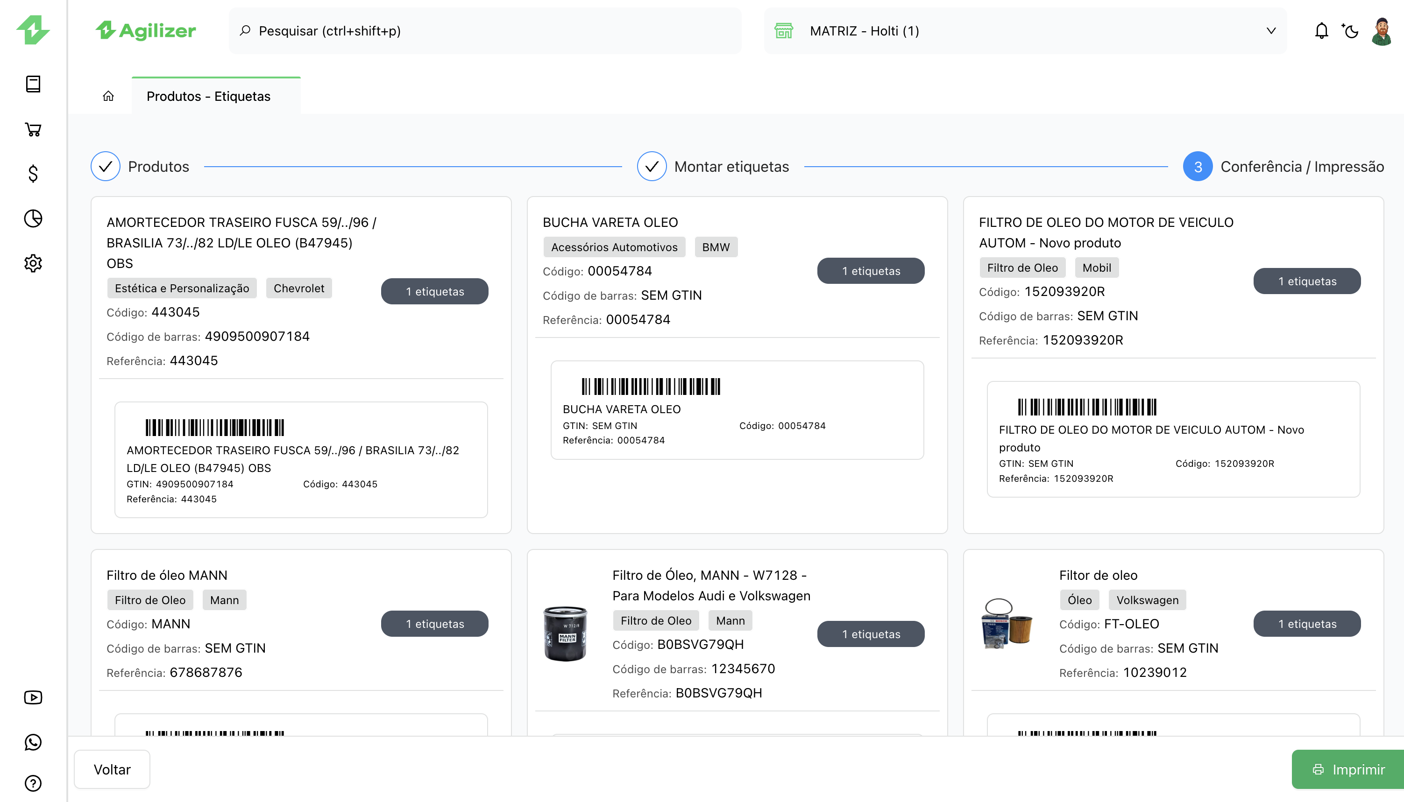Image resolution: width=1404 pixels, height=802 pixels.
Task: Open the gear settings sidebar icon
Action: click(x=33, y=263)
